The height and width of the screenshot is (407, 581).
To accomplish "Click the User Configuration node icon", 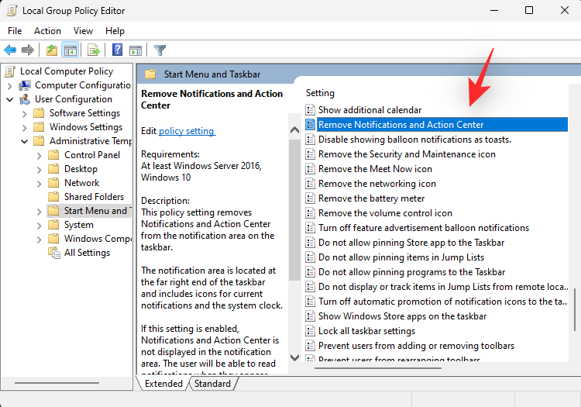I will [x=25, y=99].
